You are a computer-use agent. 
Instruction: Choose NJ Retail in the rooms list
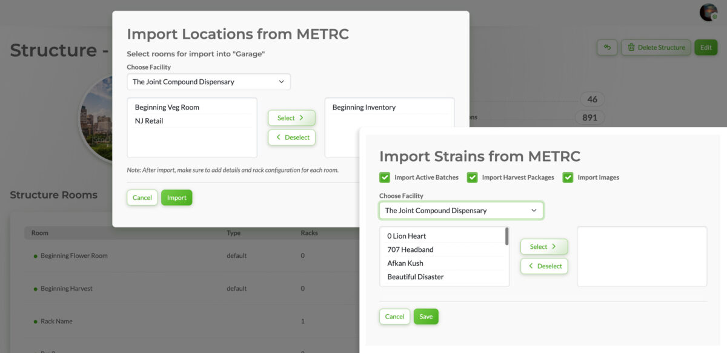[149, 121]
